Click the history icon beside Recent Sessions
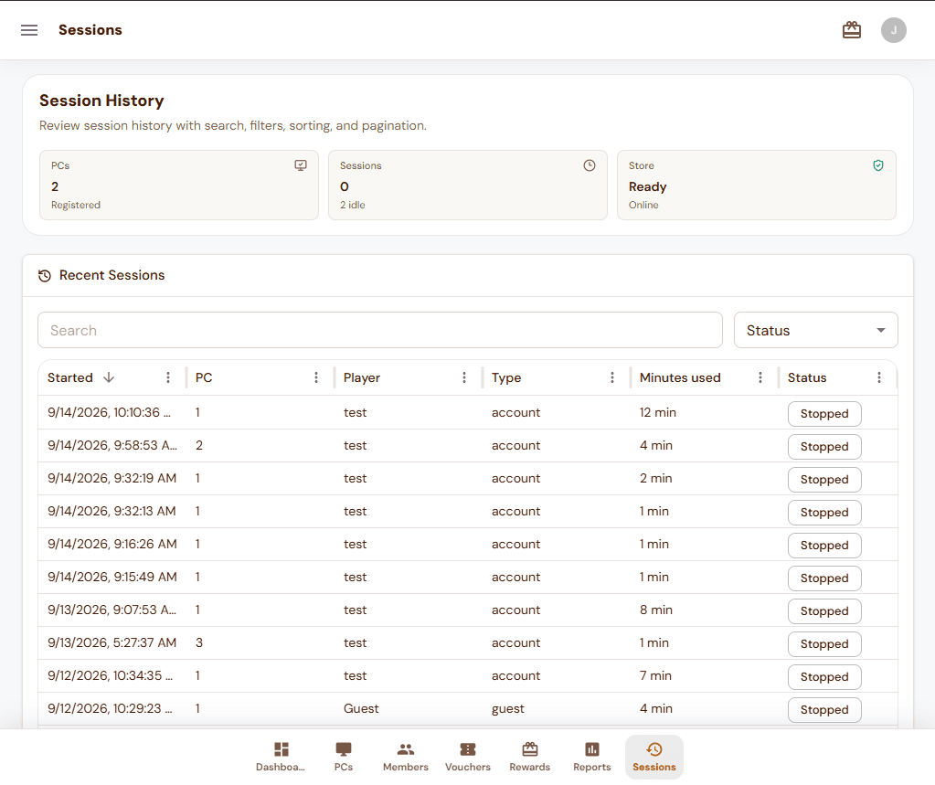935x785 pixels. (45, 275)
